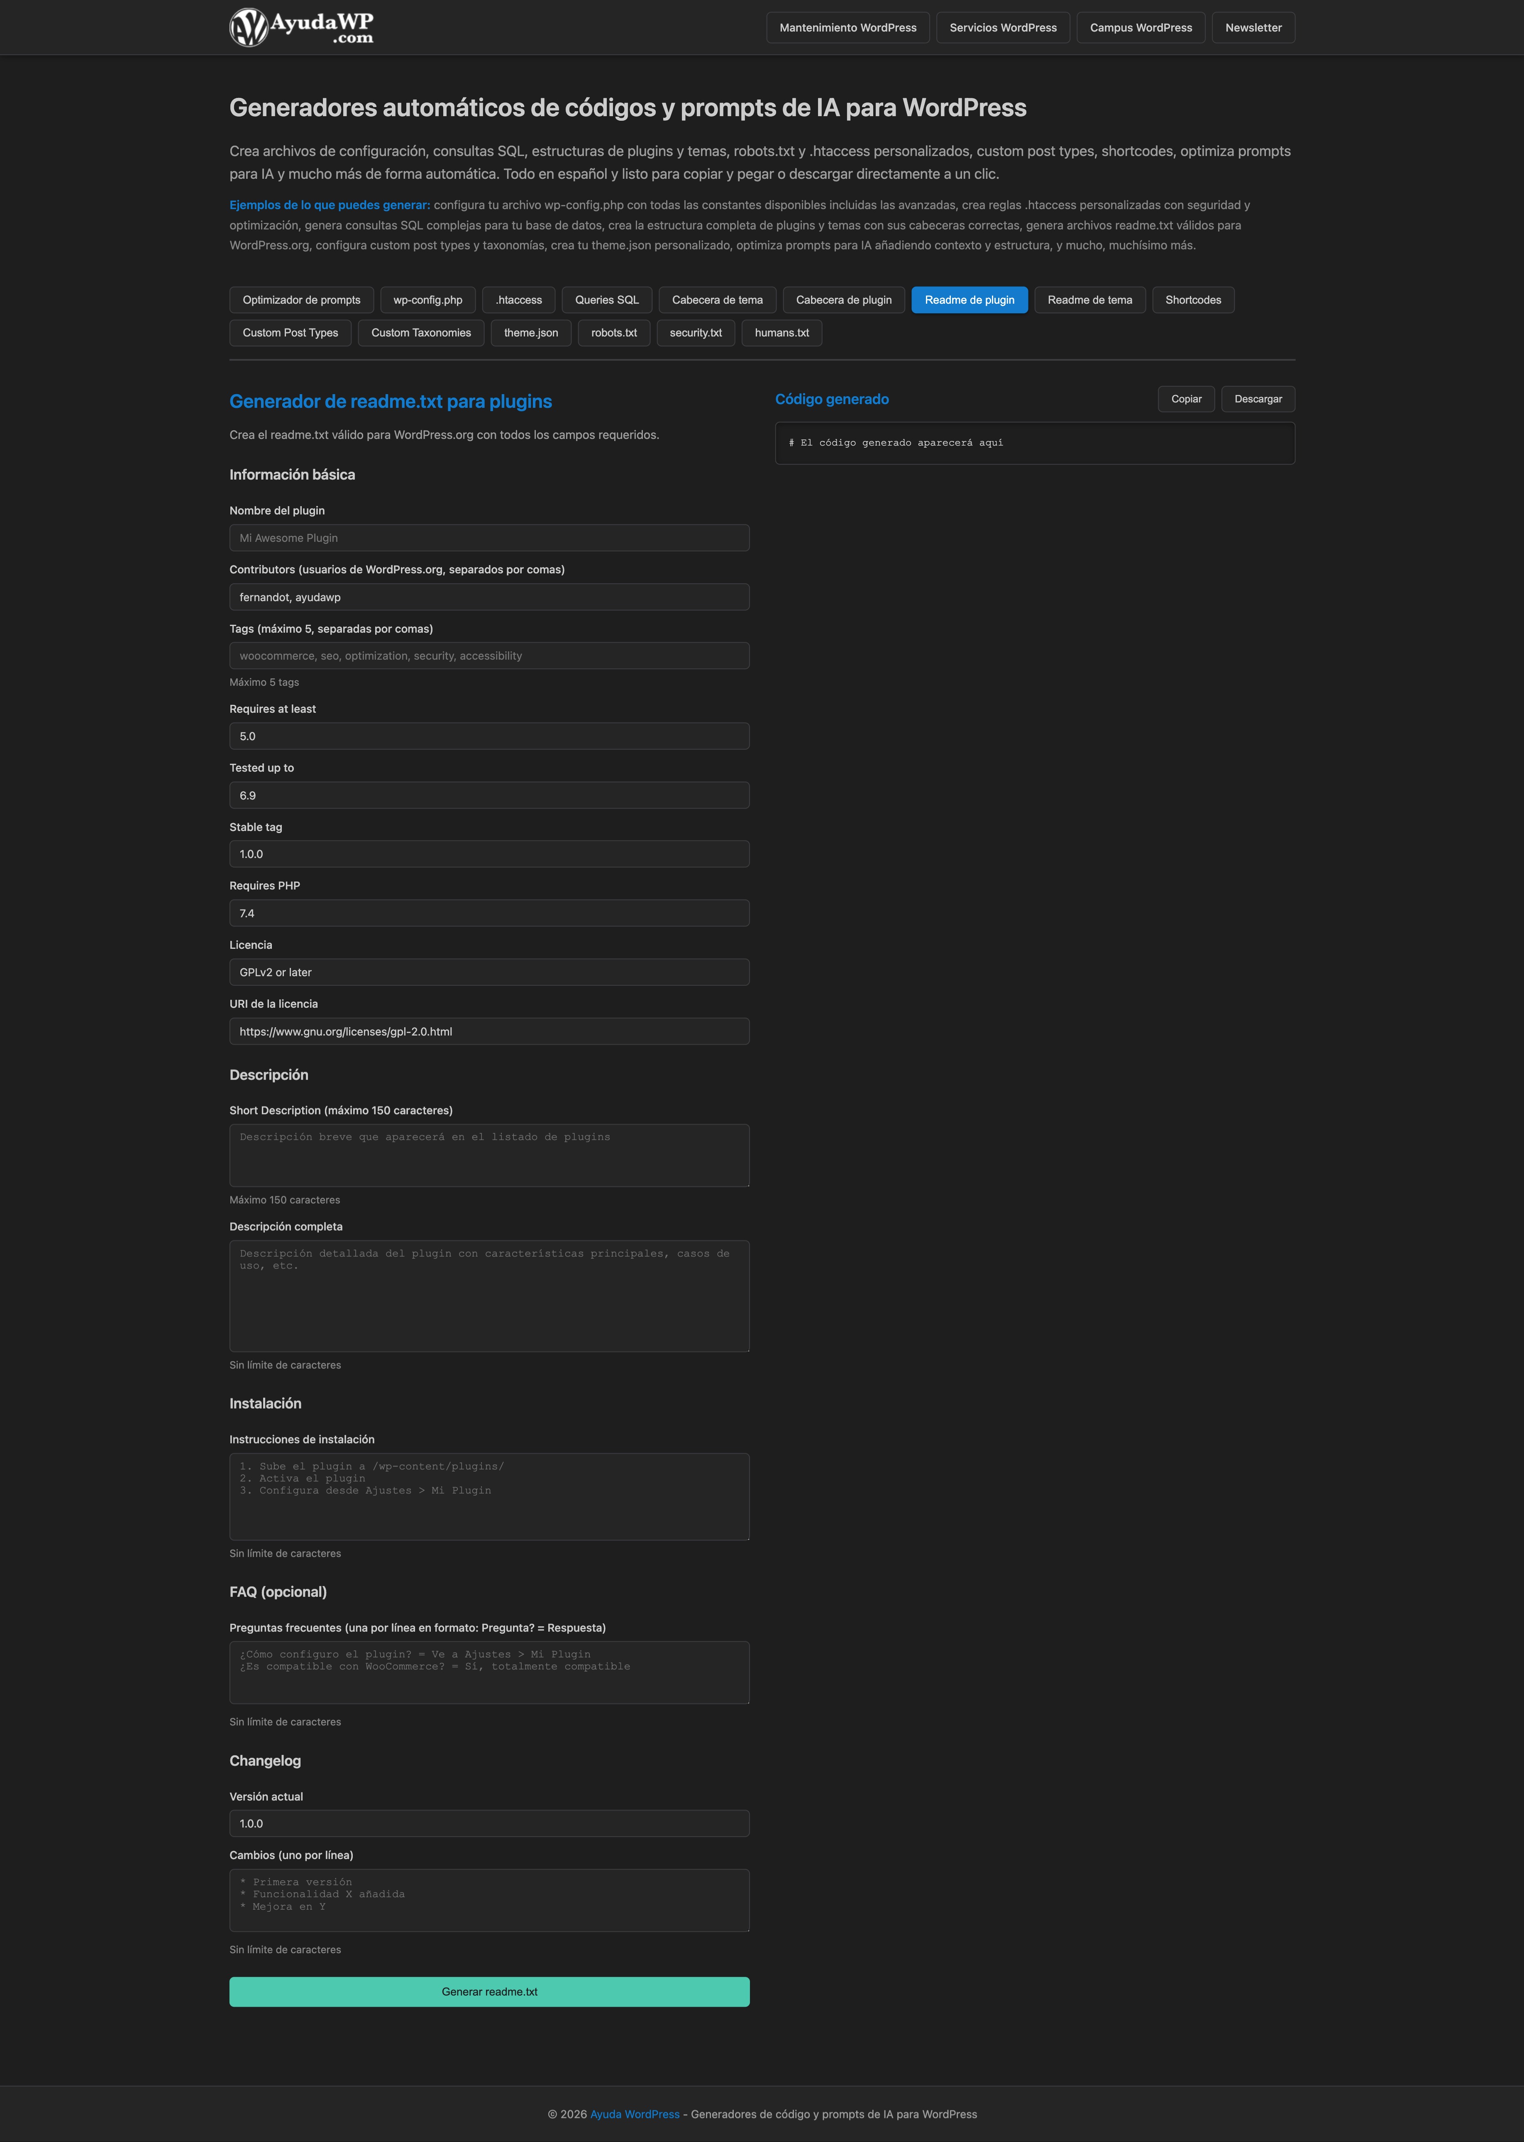Click the URI de la licencia field
This screenshot has width=1524, height=2142.
[x=489, y=1032]
